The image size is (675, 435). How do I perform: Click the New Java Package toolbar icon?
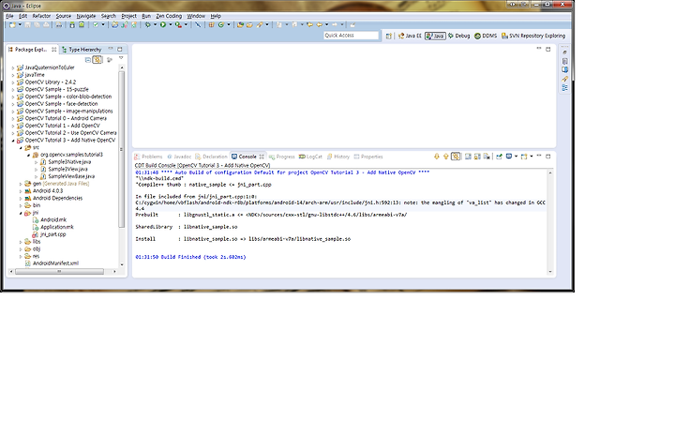211,25
